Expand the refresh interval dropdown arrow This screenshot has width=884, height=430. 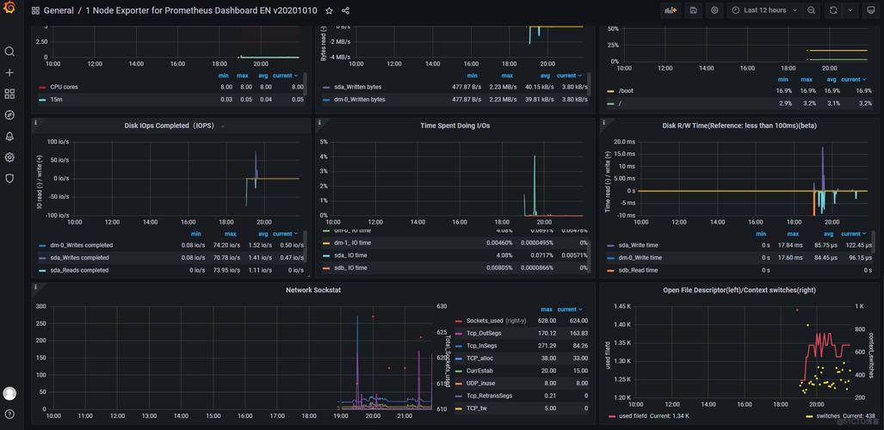851,10
